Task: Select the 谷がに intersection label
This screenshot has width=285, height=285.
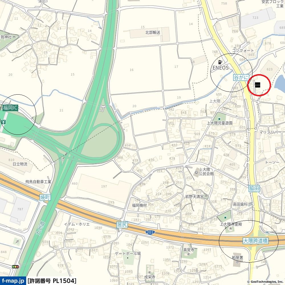Action: click(x=241, y=78)
